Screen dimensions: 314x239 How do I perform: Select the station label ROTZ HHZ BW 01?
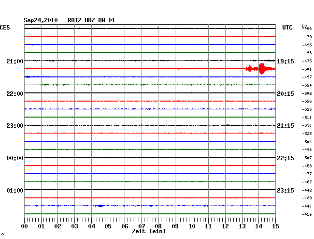(91, 20)
